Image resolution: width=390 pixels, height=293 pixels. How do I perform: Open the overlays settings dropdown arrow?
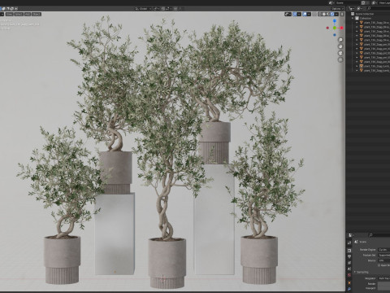(309, 14)
